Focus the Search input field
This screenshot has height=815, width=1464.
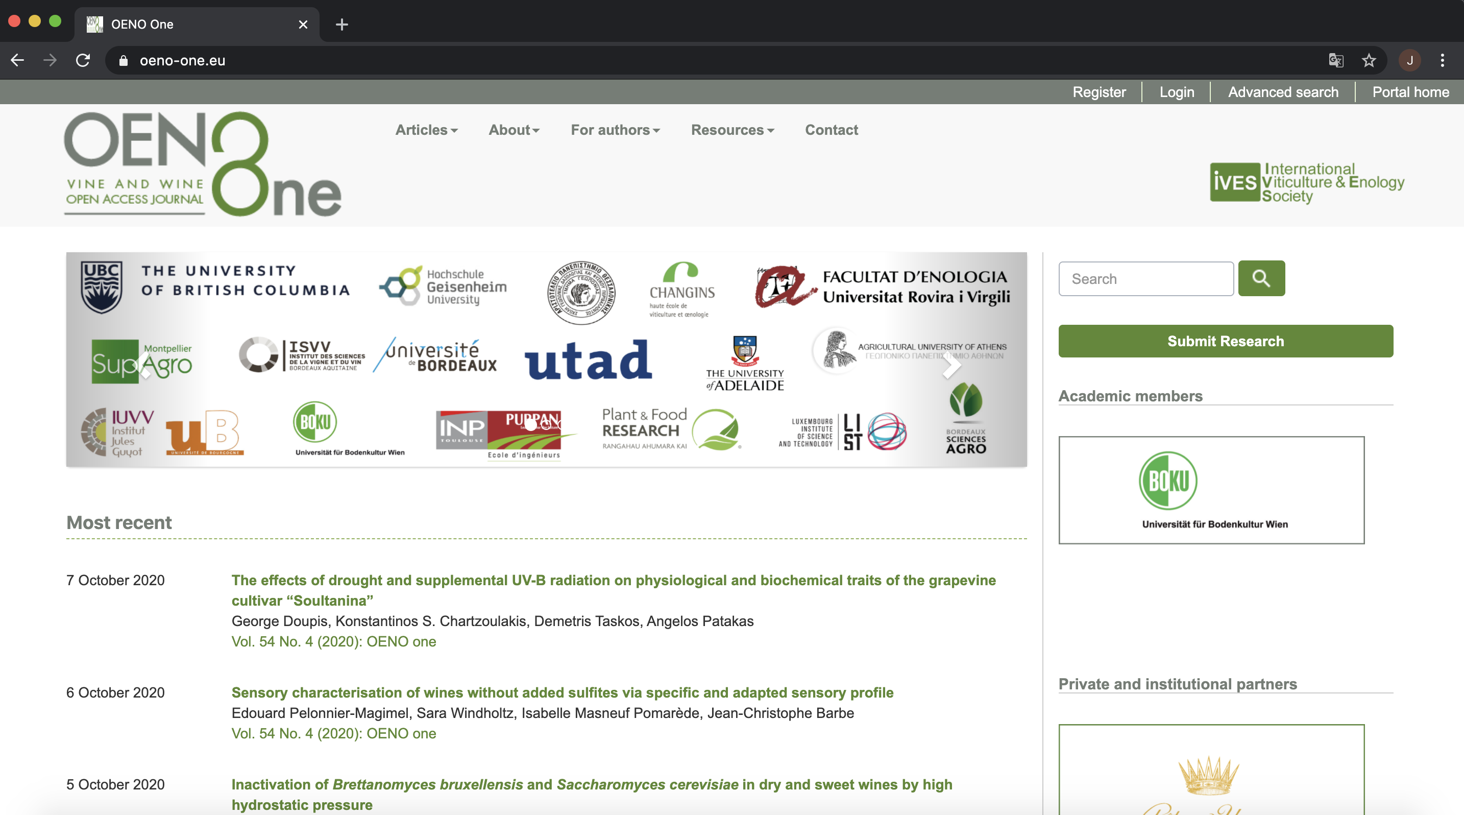(1146, 278)
